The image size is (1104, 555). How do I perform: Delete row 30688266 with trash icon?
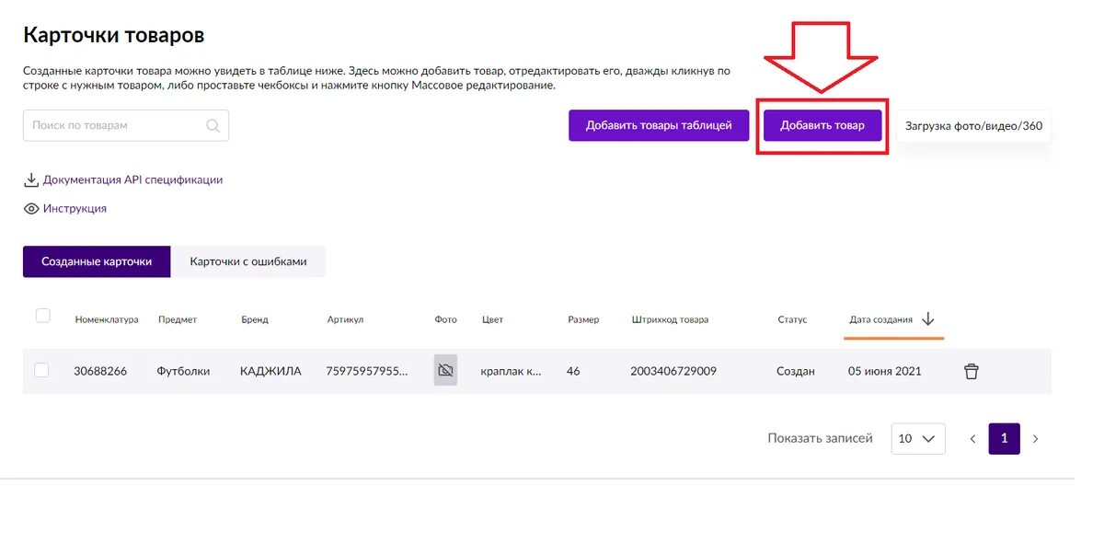point(972,372)
